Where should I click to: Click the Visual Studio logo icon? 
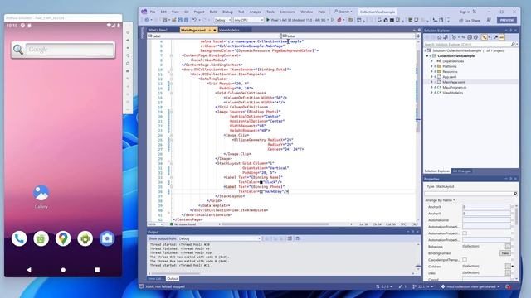tap(144, 12)
